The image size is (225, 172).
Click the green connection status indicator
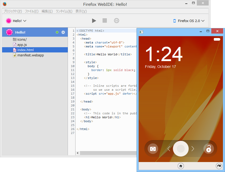[x=57, y=32]
